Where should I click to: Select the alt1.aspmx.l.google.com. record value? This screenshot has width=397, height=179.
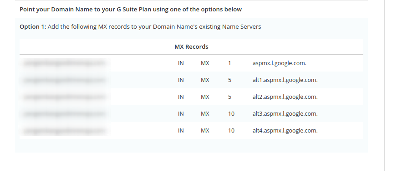point(285,80)
